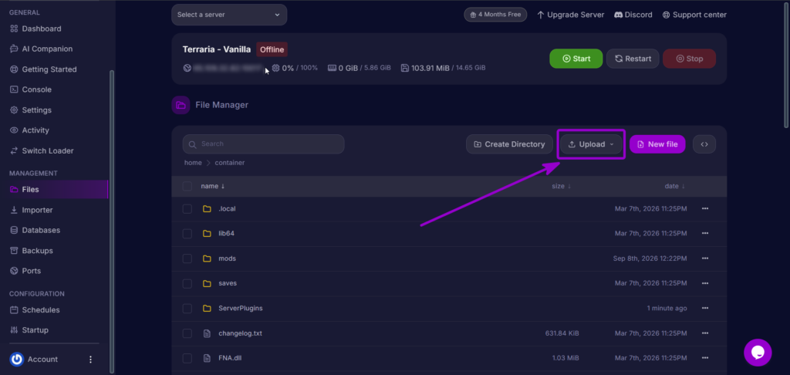Image resolution: width=790 pixels, height=375 pixels.
Task: Check the FNA.dll checkbox
Action: [187, 358]
